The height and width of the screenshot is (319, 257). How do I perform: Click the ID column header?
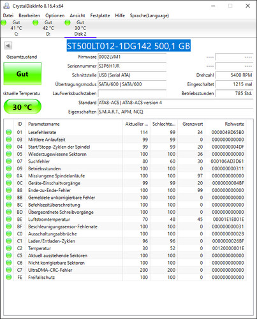20,124
